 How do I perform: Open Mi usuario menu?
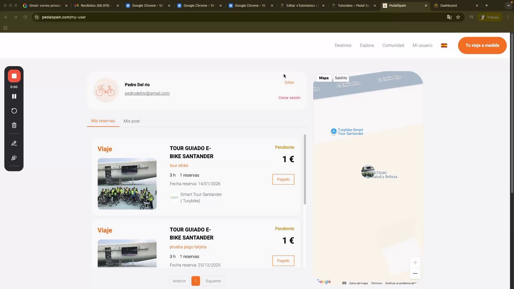[422, 45]
